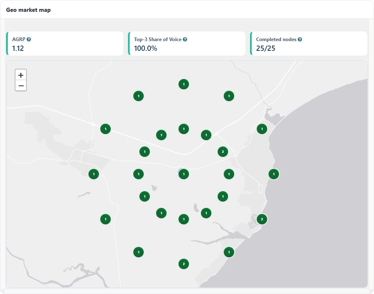The height and width of the screenshot is (294, 374).
Task: Select the AGRP value 1.12
Action: [x=18, y=48]
